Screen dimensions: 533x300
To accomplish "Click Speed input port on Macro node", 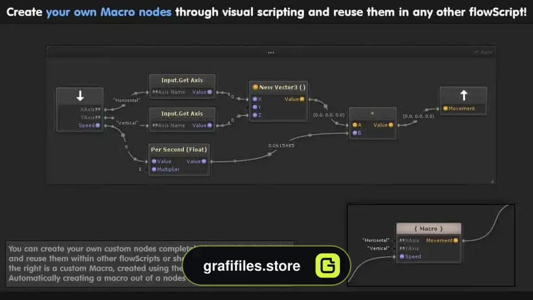I will click(x=402, y=257).
